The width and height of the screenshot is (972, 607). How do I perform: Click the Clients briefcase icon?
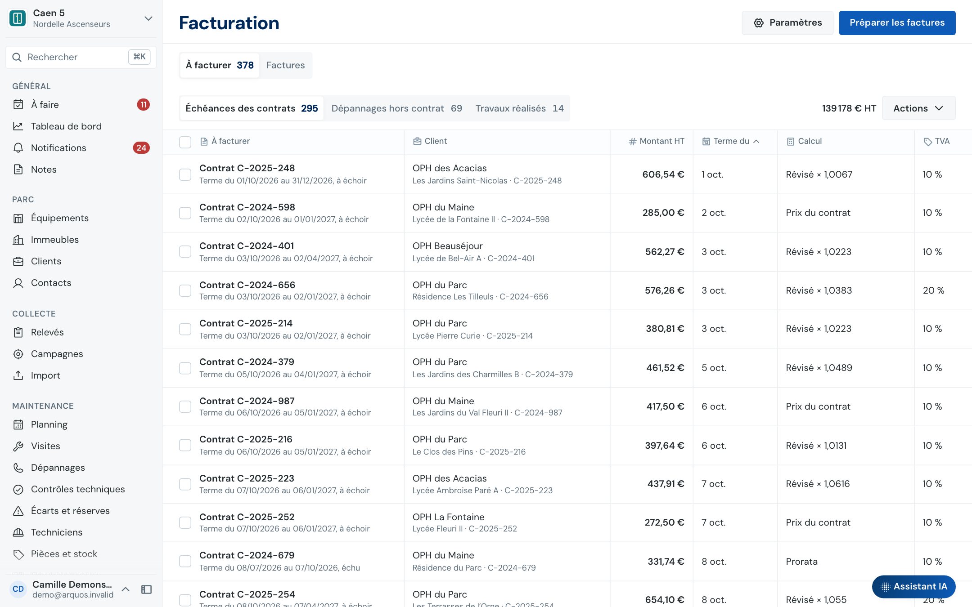pos(18,261)
